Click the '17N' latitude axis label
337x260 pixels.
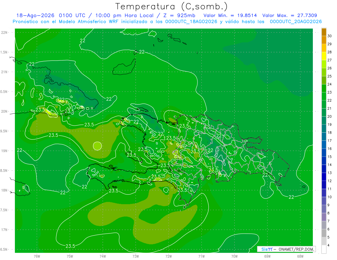[x=4, y=230]
